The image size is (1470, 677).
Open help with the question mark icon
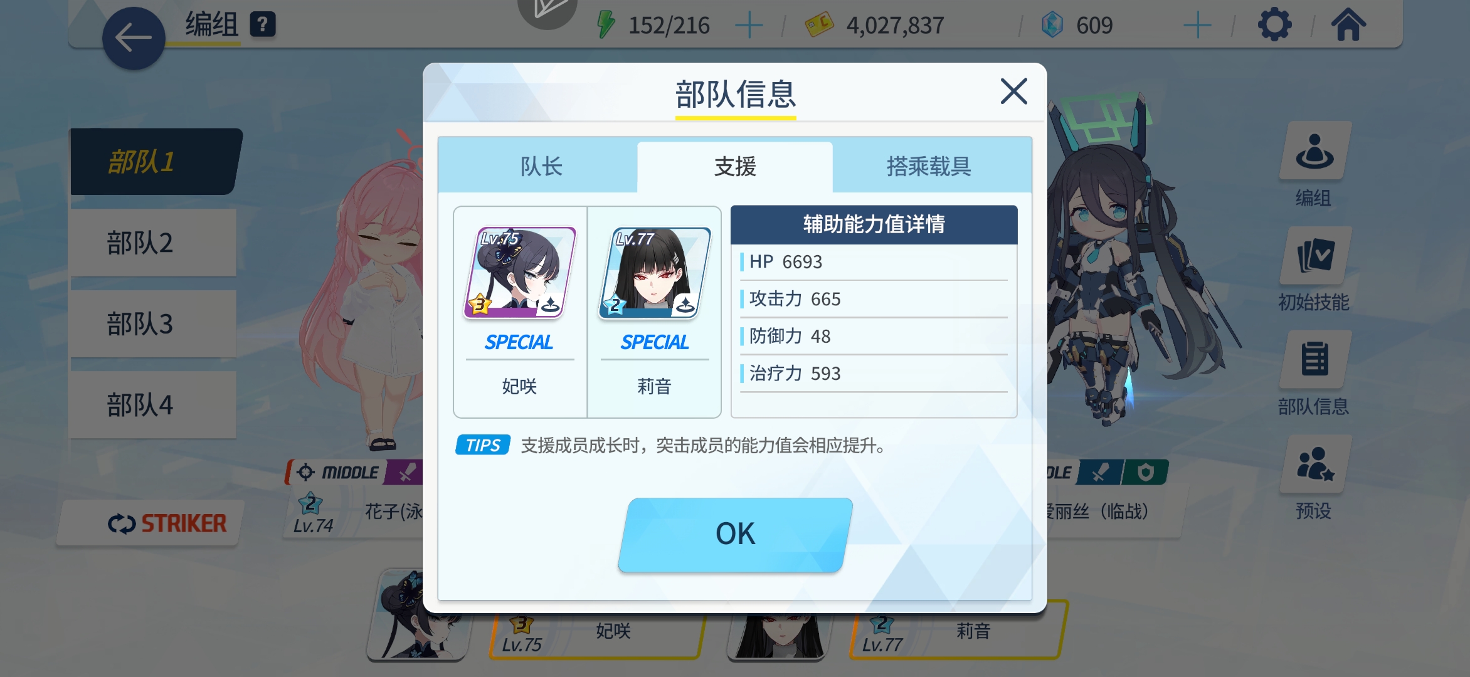point(263,25)
